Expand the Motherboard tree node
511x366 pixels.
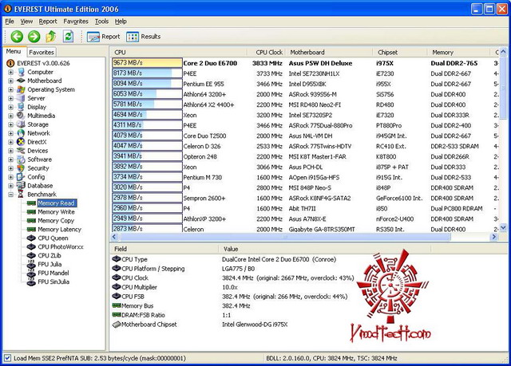click(x=10, y=81)
